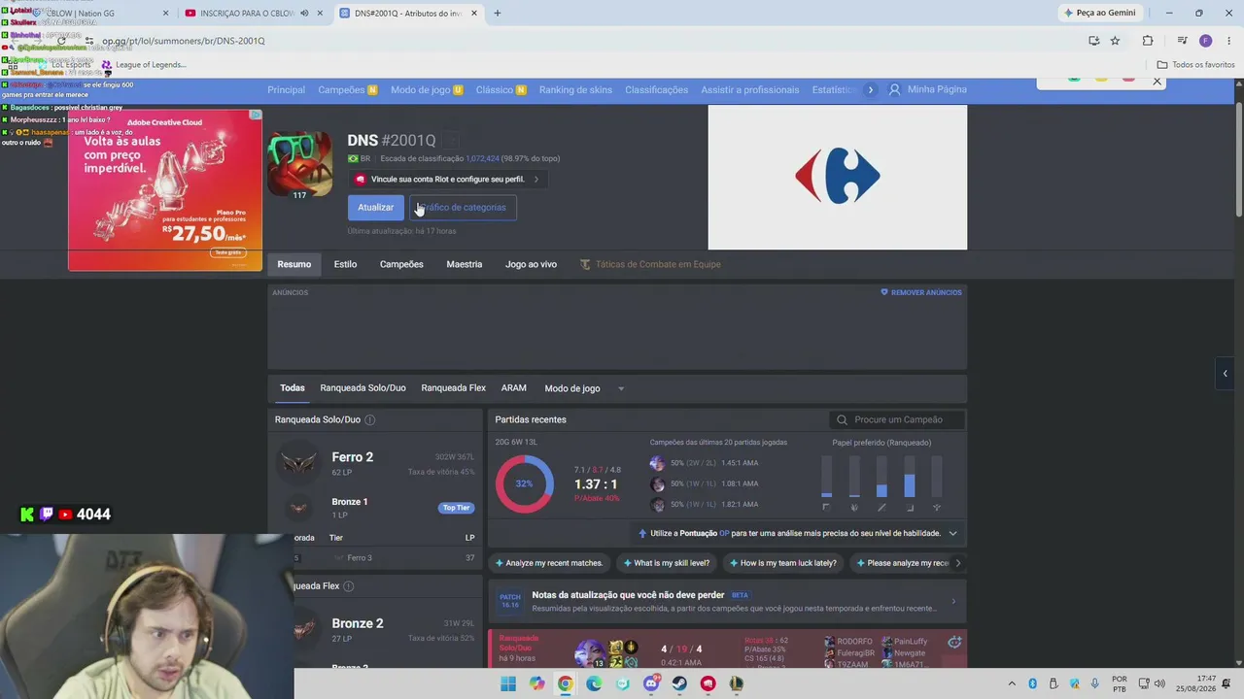Click in the Procure um Campeão search field
The width and height of the screenshot is (1244, 699).
coord(898,419)
